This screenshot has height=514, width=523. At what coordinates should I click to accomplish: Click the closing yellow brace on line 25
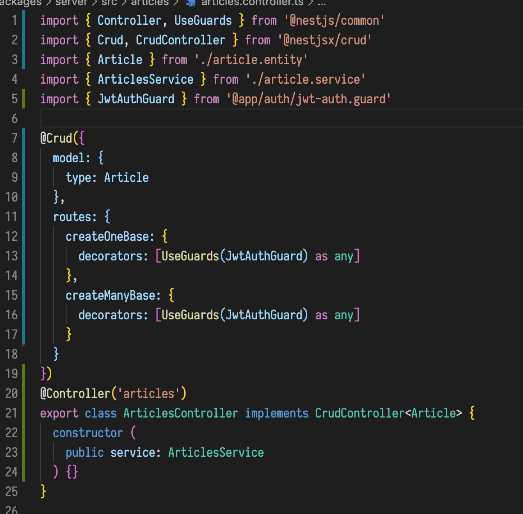click(43, 491)
